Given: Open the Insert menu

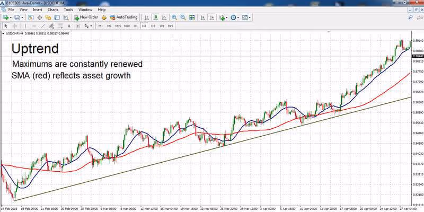Looking at the screenshot, I should point(37,10).
